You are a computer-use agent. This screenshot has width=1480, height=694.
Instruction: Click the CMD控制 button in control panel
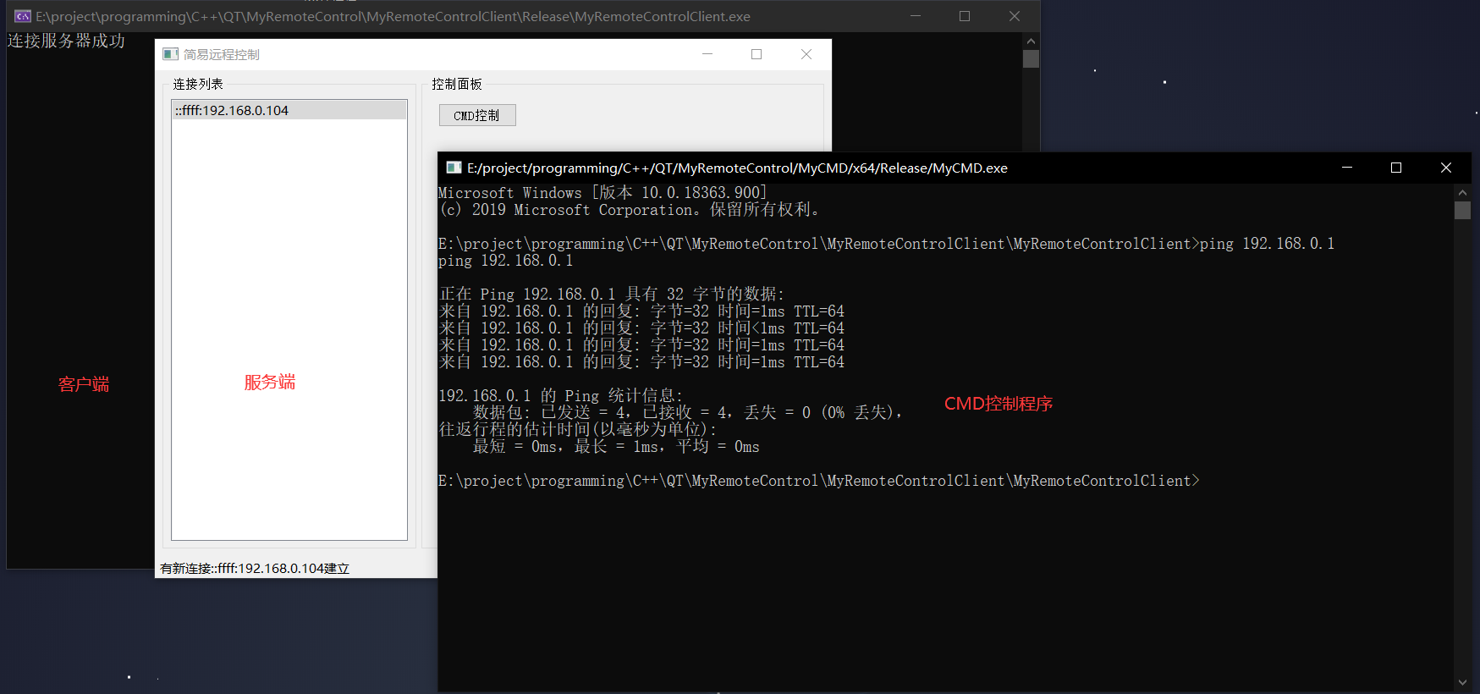[477, 115]
